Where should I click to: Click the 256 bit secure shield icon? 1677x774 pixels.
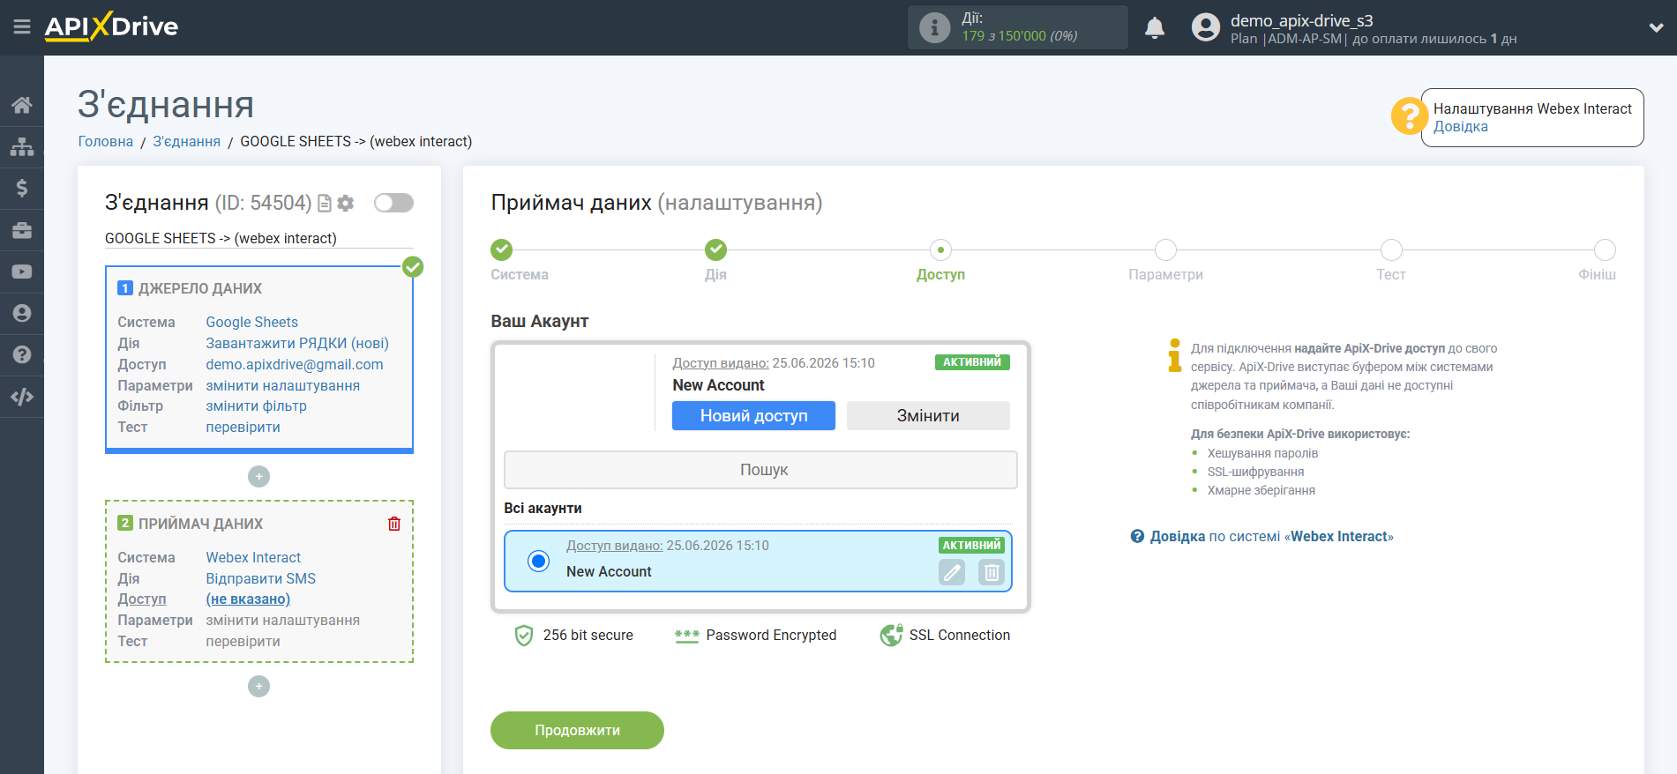(x=524, y=636)
